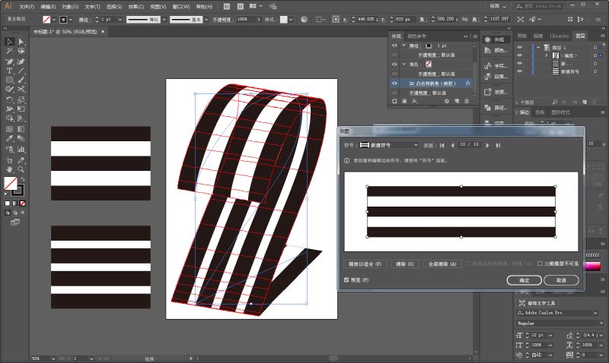Screen dimensions: 609x363
Task: Select the Magic Wand tool
Action: pos(8,52)
